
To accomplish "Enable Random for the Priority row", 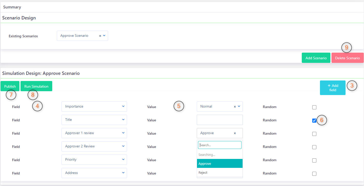I will (x=314, y=160).
